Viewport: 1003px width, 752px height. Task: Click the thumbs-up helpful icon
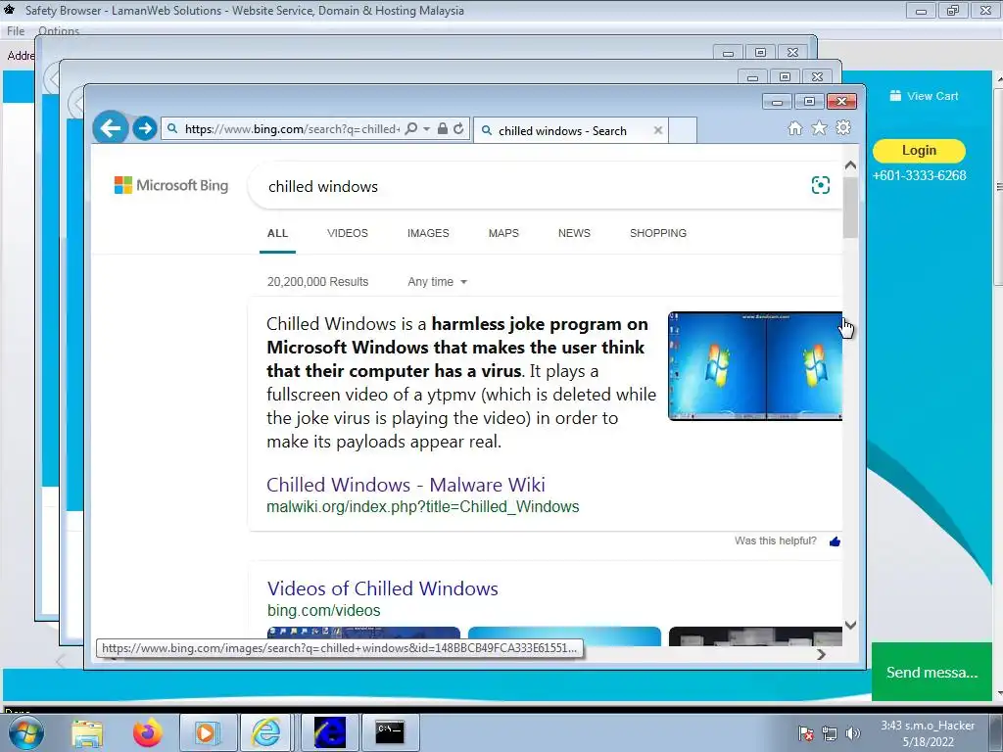pyautogui.click(x=835, y=541)
